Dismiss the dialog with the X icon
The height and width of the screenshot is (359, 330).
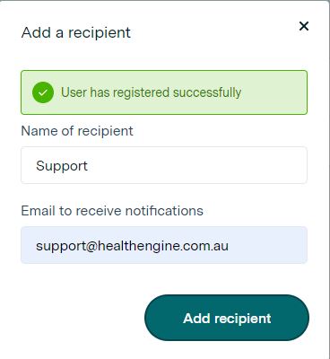click(304, 26)
